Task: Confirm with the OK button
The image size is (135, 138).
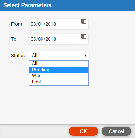Action: pyautogui.click(x=83, y=131)
